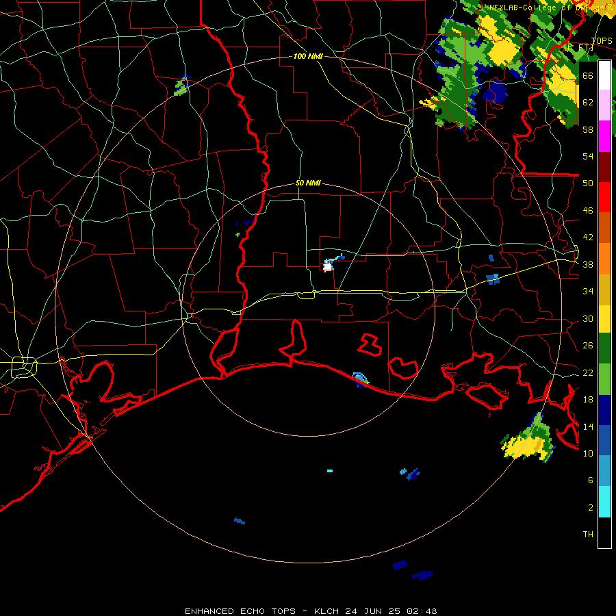Screen dimensions: 616x616
Task: Click the "100 NMI" range ring label
Action: [x=308, y=56]
